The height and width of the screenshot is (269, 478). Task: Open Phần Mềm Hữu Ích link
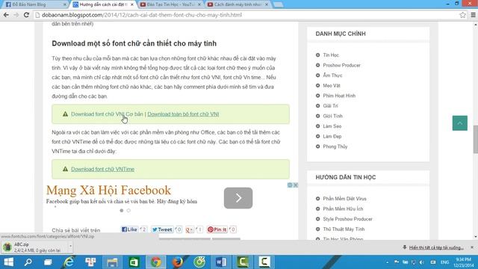(343, 208)
